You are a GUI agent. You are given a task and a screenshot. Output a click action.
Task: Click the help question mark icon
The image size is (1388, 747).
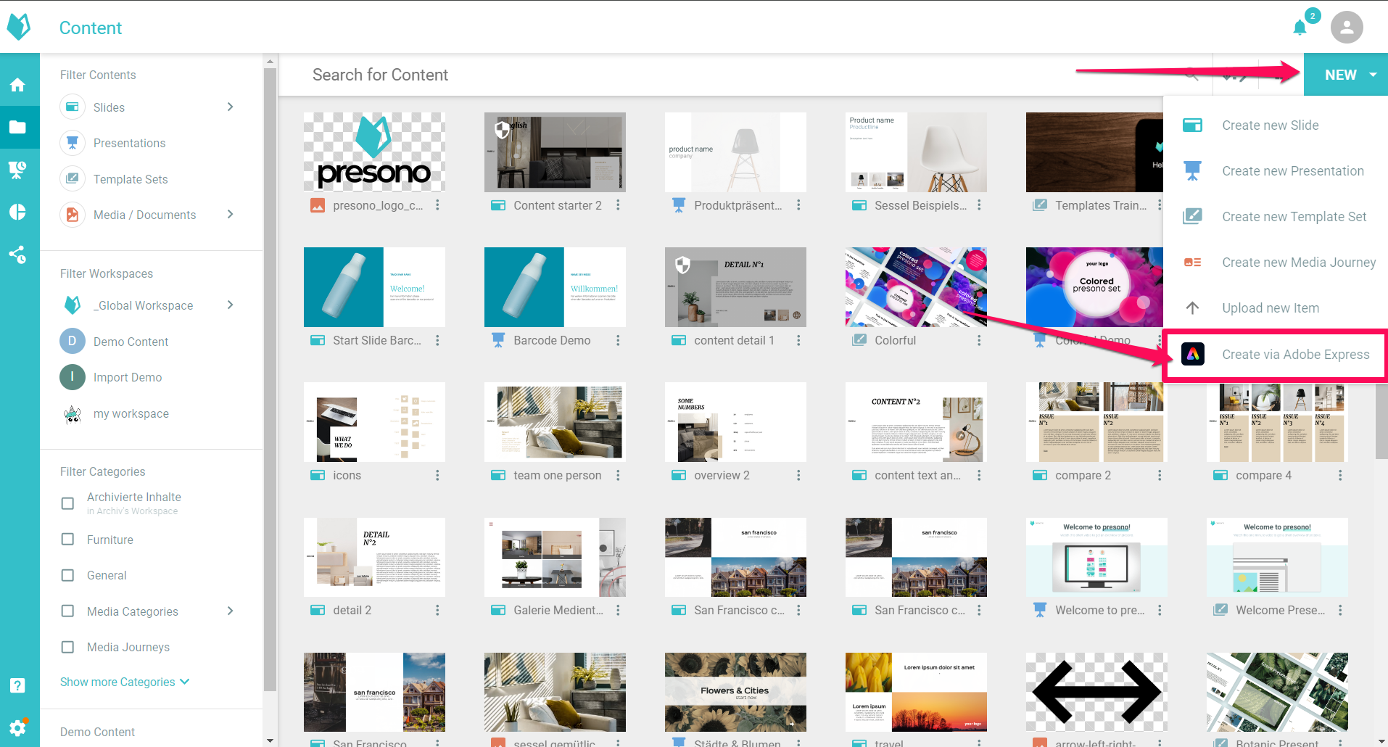[18, 685]
